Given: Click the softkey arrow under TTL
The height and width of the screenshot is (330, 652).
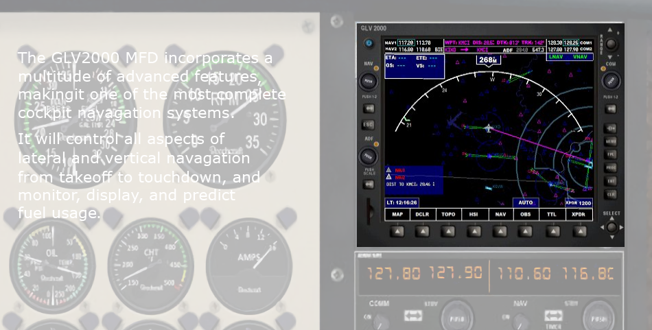Looking at the screenshot, I should click(552, 231).
